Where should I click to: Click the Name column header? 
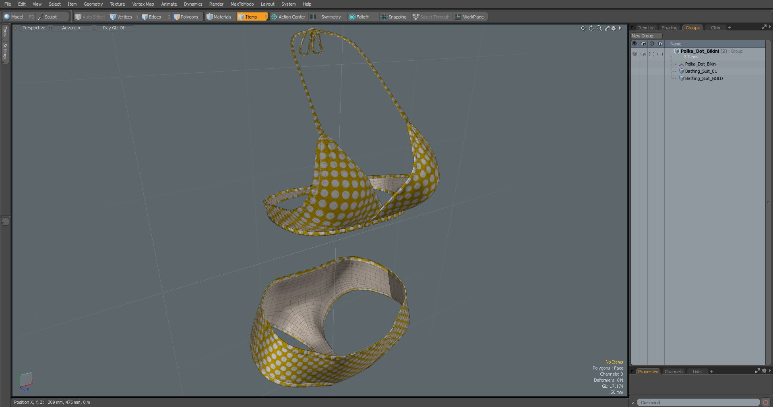676,44
